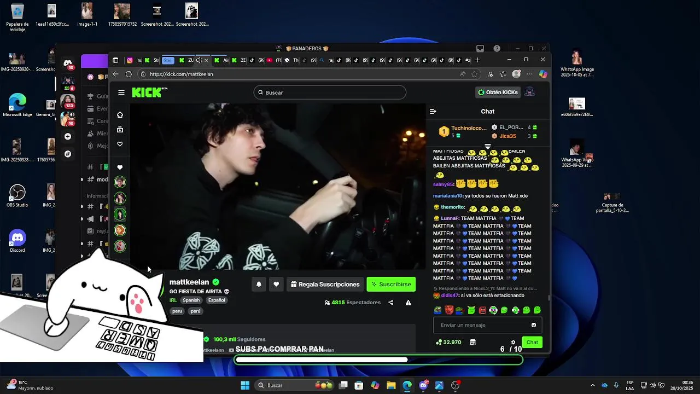Click Obtén KICKs button
The height and width of the screenshot is (394, 700).
point(497,92)
